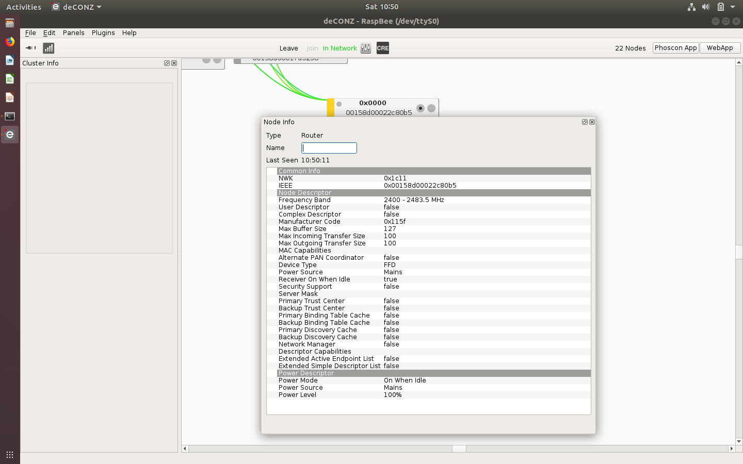The width and height of the screenshot is (743, 464).
Task: Click the small status dot on node 0x0000
Action: click(339, 104)
